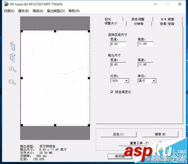Click the output size 高度 field
The height and width of the screenshot is (164, 188).
(146, 65)
